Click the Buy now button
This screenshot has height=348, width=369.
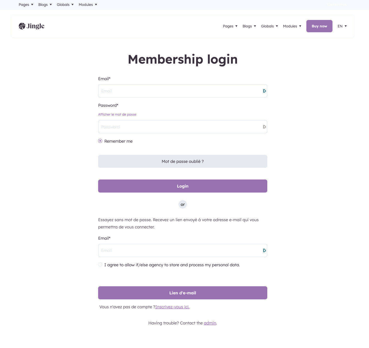pos(319,26)
